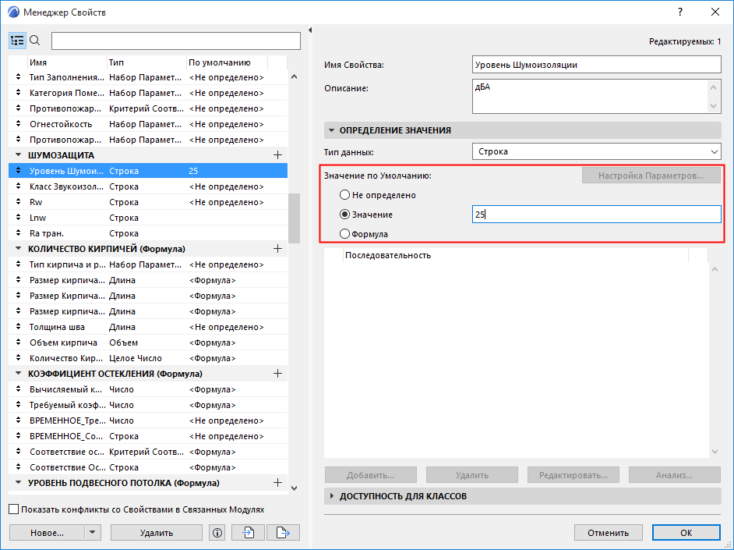Select Тип Заполнения... property row
This screenshot has width=734, height=550.
[x=148, y=77]
